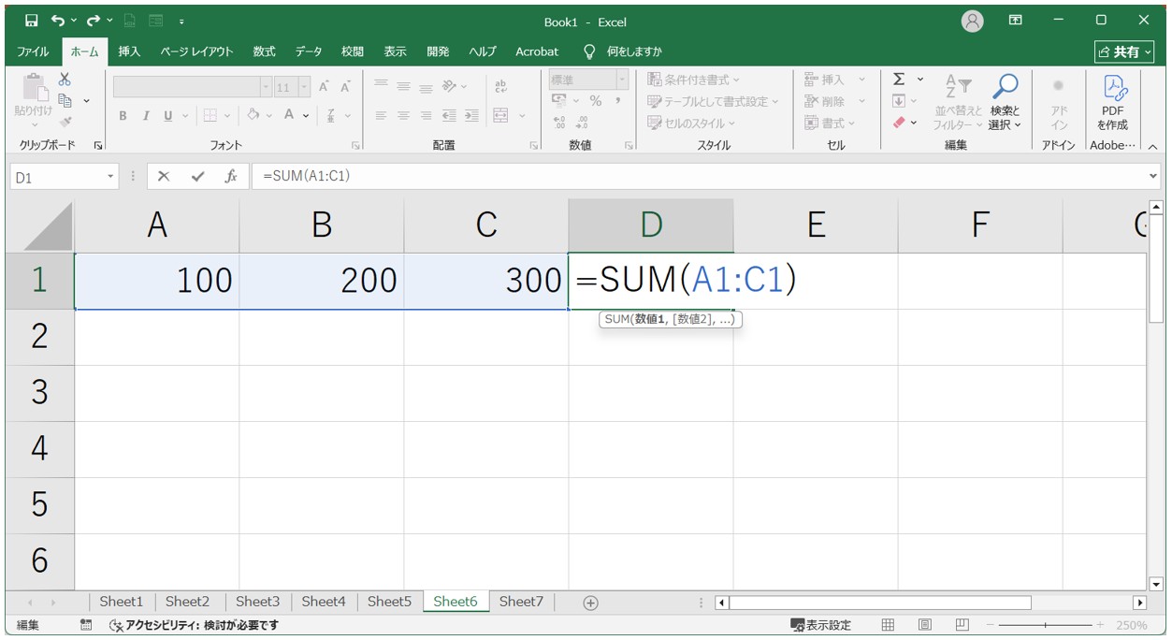1172x640 pixels.
Task: Click the Save icon in the quick access toolbar
Action: click(x=31, y=21)
